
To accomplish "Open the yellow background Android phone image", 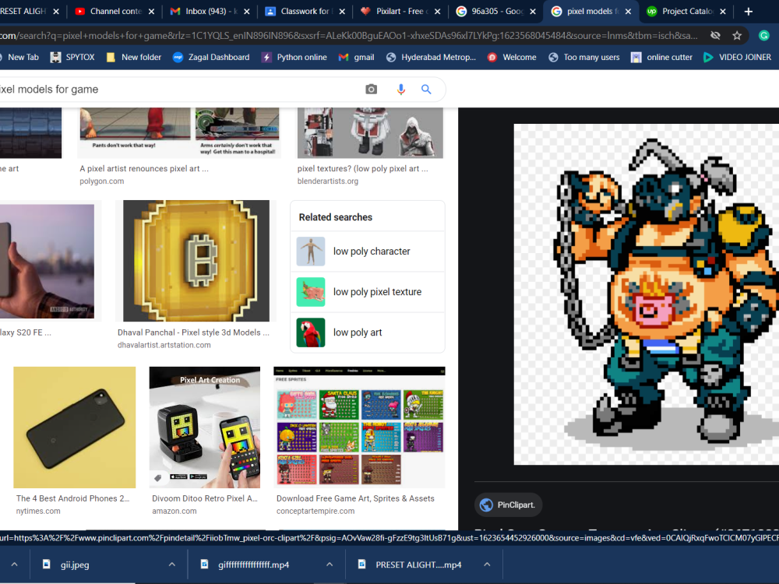I will coord(75,427).
